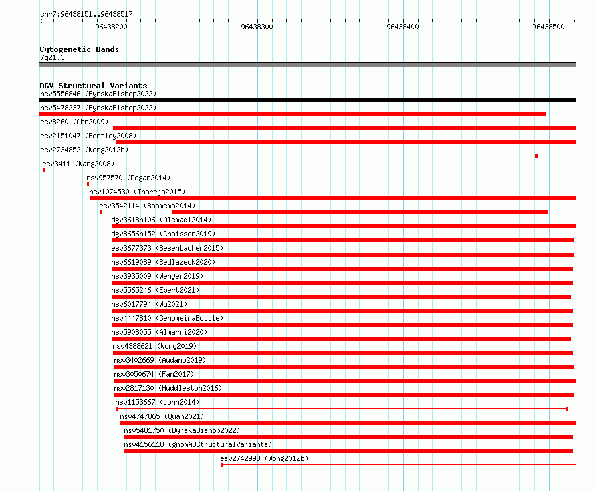Select the black nsv5556846 variant bar
Screen dimensions: 595x491
pos(308,100)
